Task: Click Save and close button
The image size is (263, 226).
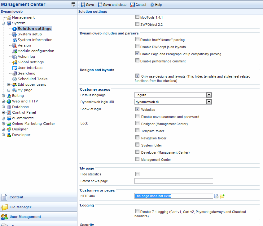Action: tap(112, 5)
